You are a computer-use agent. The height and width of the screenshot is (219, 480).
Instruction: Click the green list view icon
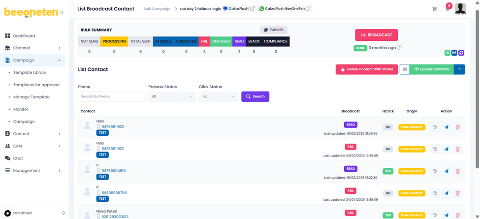(x=448, y=53)
